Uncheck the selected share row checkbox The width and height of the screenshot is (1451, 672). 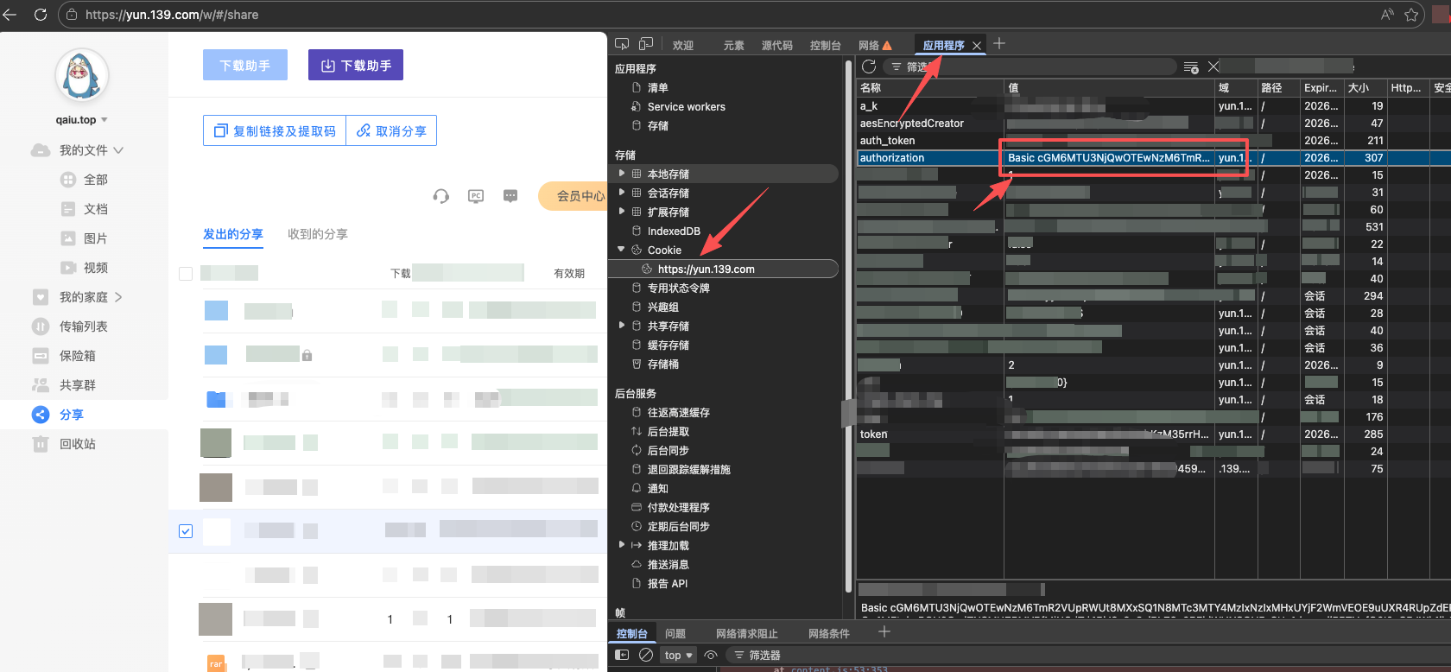click(186, 531)
